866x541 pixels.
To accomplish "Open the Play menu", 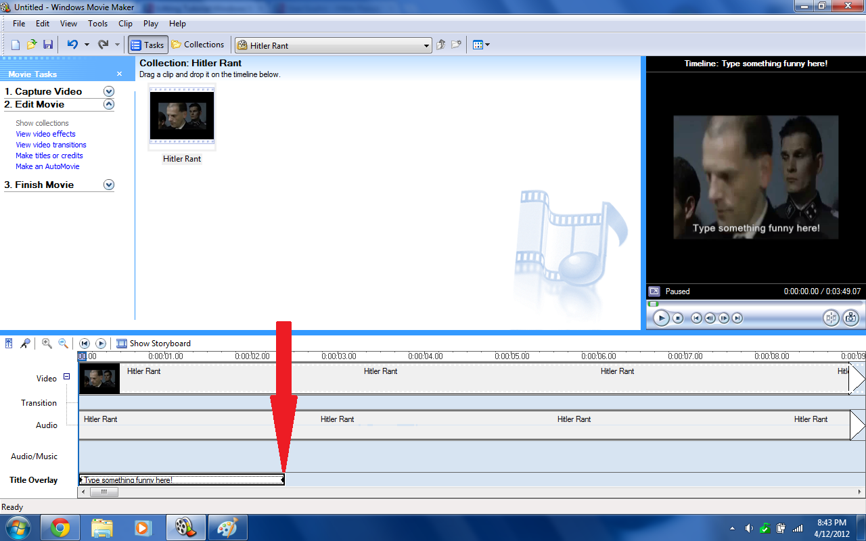I will (150, 24).
